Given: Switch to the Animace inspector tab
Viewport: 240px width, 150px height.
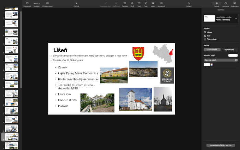Looking at the screenshot, I should click(226, 3).
